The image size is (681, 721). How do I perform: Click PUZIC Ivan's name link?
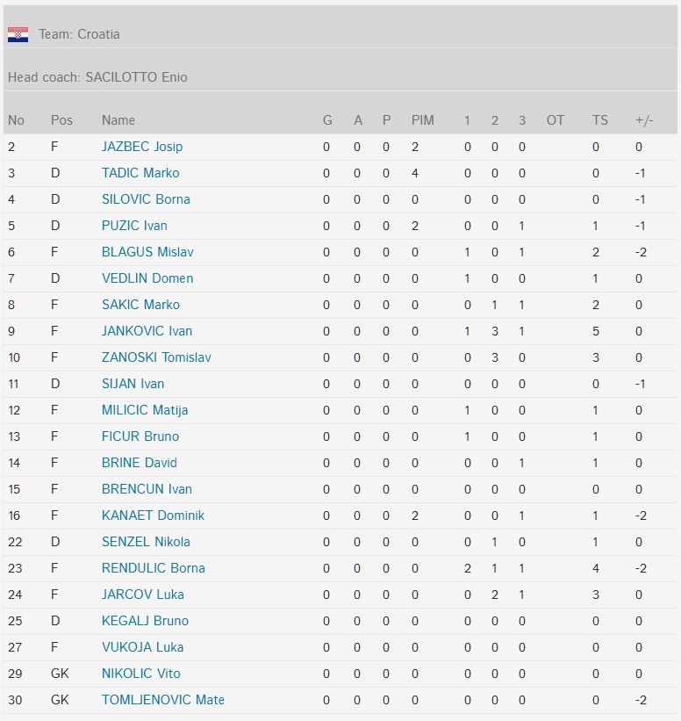(134, 226)
